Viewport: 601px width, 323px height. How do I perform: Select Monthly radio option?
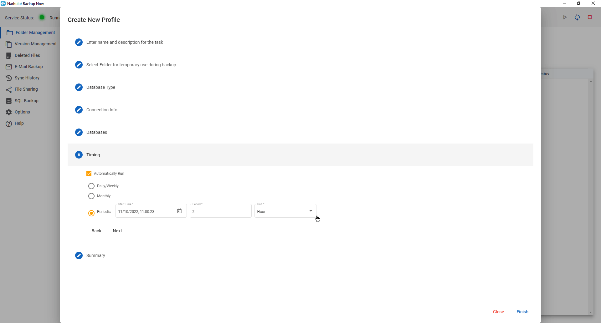[x=91, y=196]
